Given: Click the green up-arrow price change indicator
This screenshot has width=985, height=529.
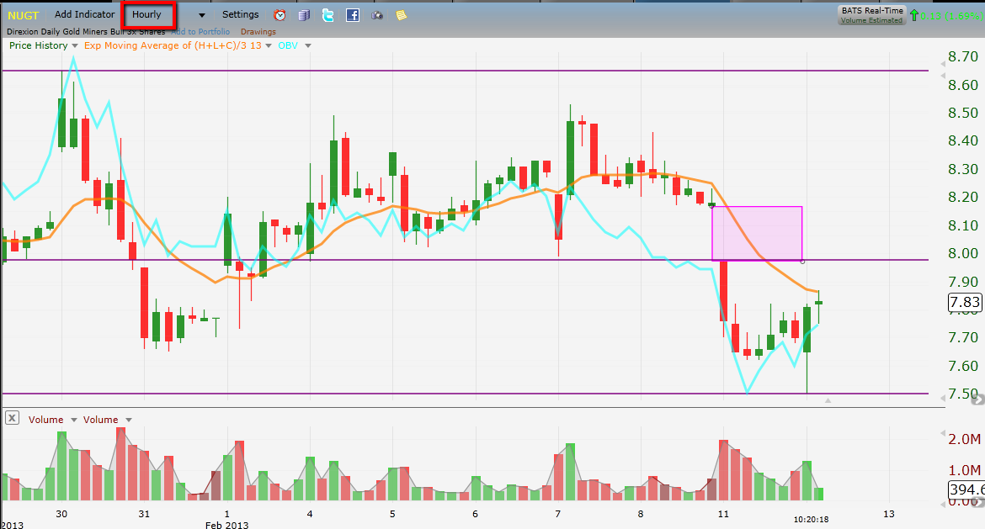Looking at the screenshot, I should click(x=913, y=15).
